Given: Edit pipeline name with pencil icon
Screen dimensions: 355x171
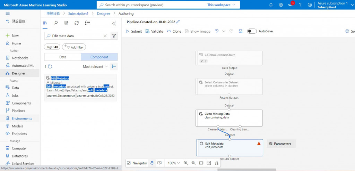Looking at the screenshot, I should coord(178,22).
